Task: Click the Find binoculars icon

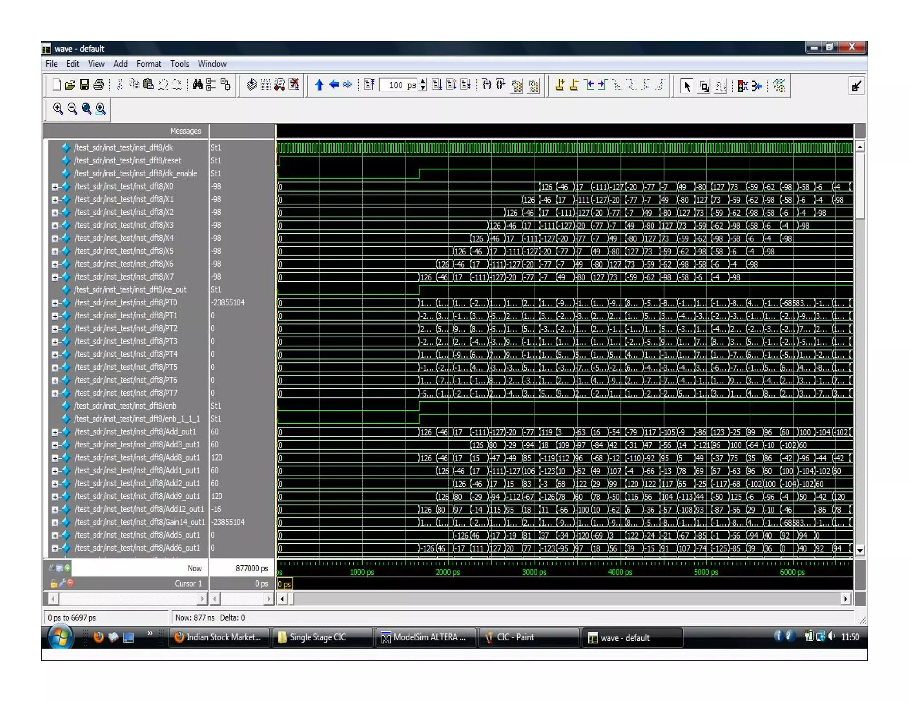Action: 198,85
